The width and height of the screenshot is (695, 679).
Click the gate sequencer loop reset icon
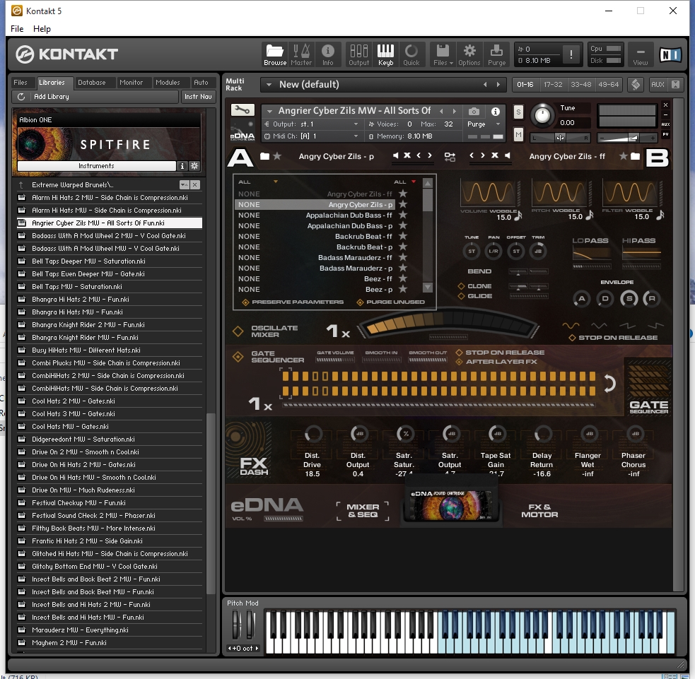click(609, 383)
